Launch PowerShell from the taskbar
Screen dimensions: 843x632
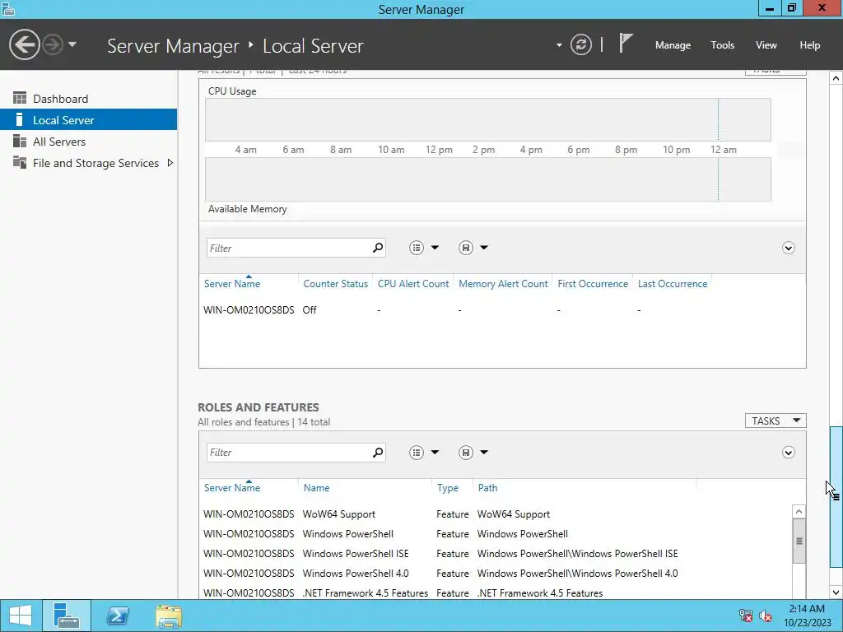(118, 616)
